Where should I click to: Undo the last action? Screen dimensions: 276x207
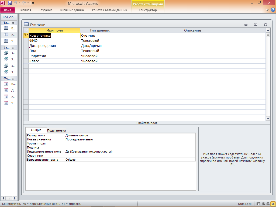[15, 3]
